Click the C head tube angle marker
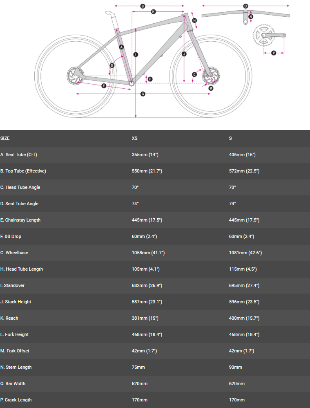 pos(194,74)
